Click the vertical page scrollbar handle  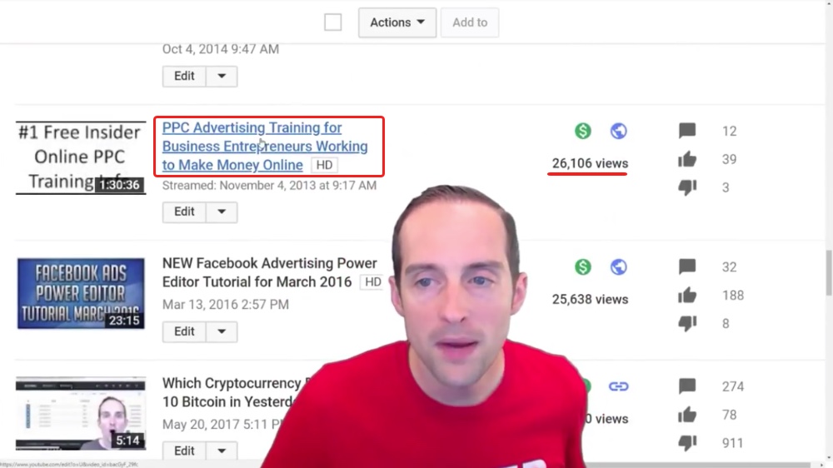[x=828, y=272]
